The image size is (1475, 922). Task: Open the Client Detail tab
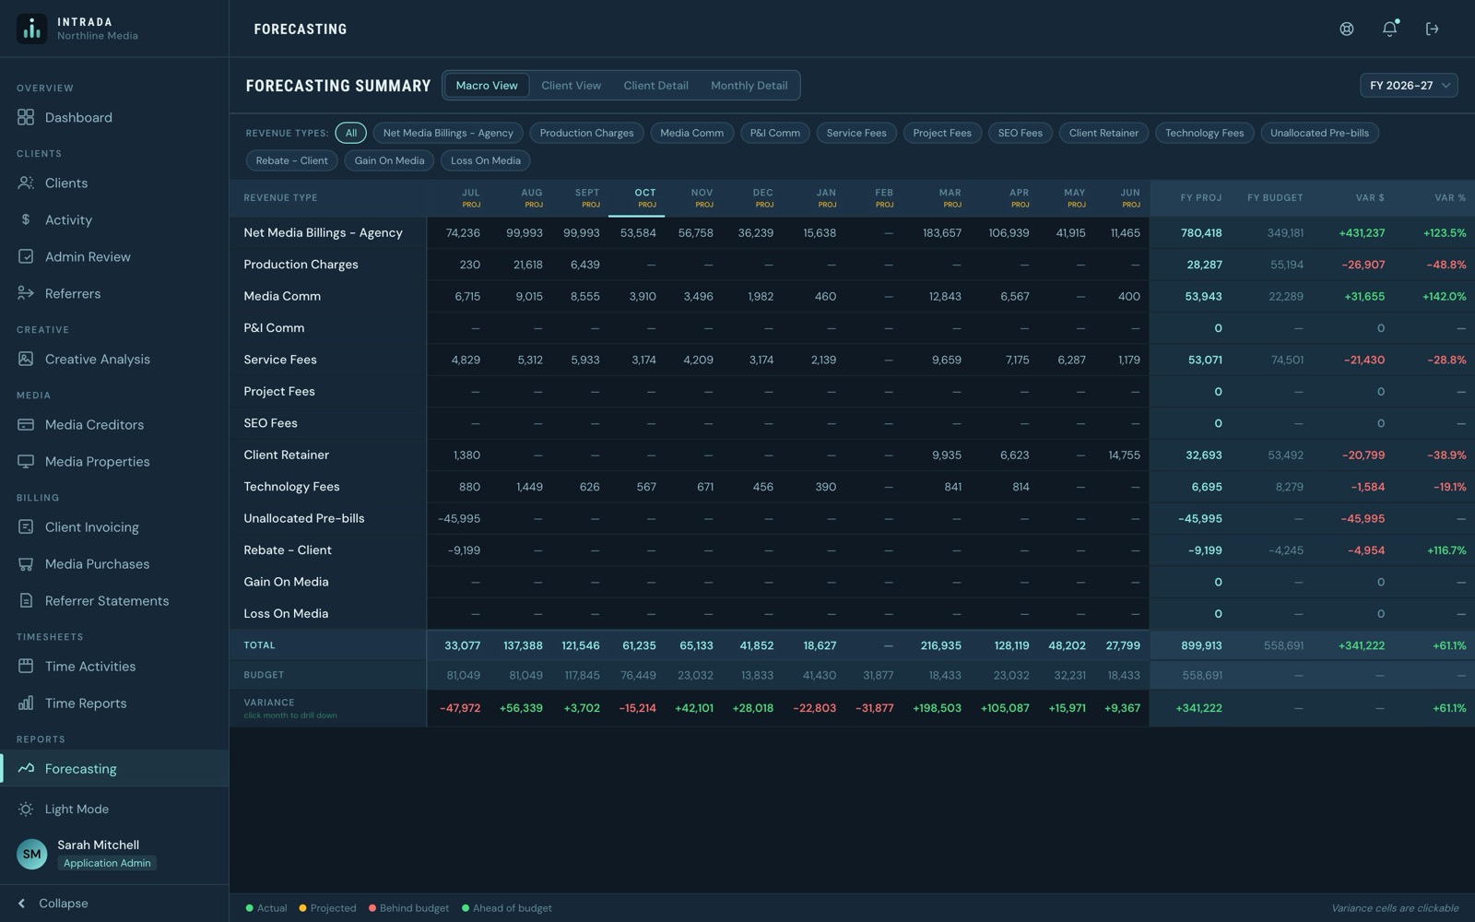pyautogui.click(x=655, y=85)
